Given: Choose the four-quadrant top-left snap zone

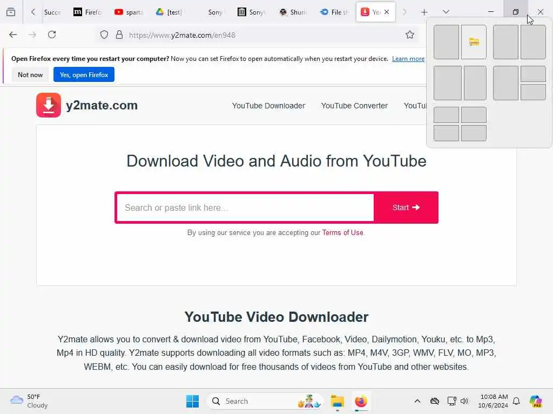Looking at the screenshot, I should pos(446,115).
